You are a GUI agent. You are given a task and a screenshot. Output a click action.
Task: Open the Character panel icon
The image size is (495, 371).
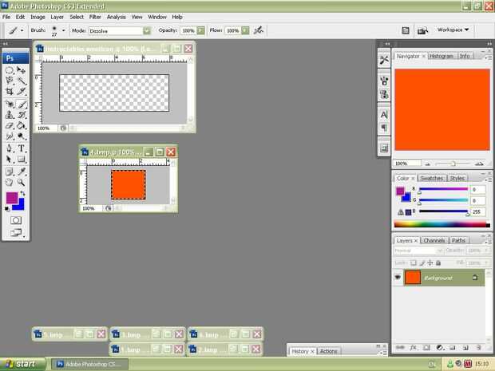384,115
